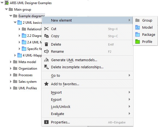Click the Sales system folder icon
The height and width of the screenshot is (127, 158).
click(x=15, y=81)
